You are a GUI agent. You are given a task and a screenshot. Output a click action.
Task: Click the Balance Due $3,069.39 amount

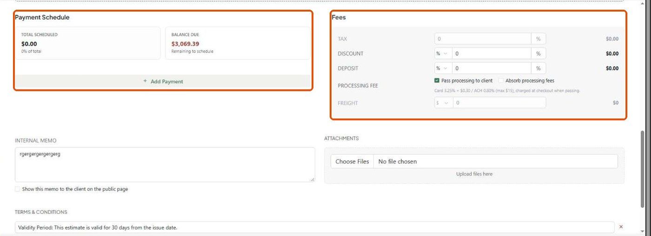tap(185, 44)
